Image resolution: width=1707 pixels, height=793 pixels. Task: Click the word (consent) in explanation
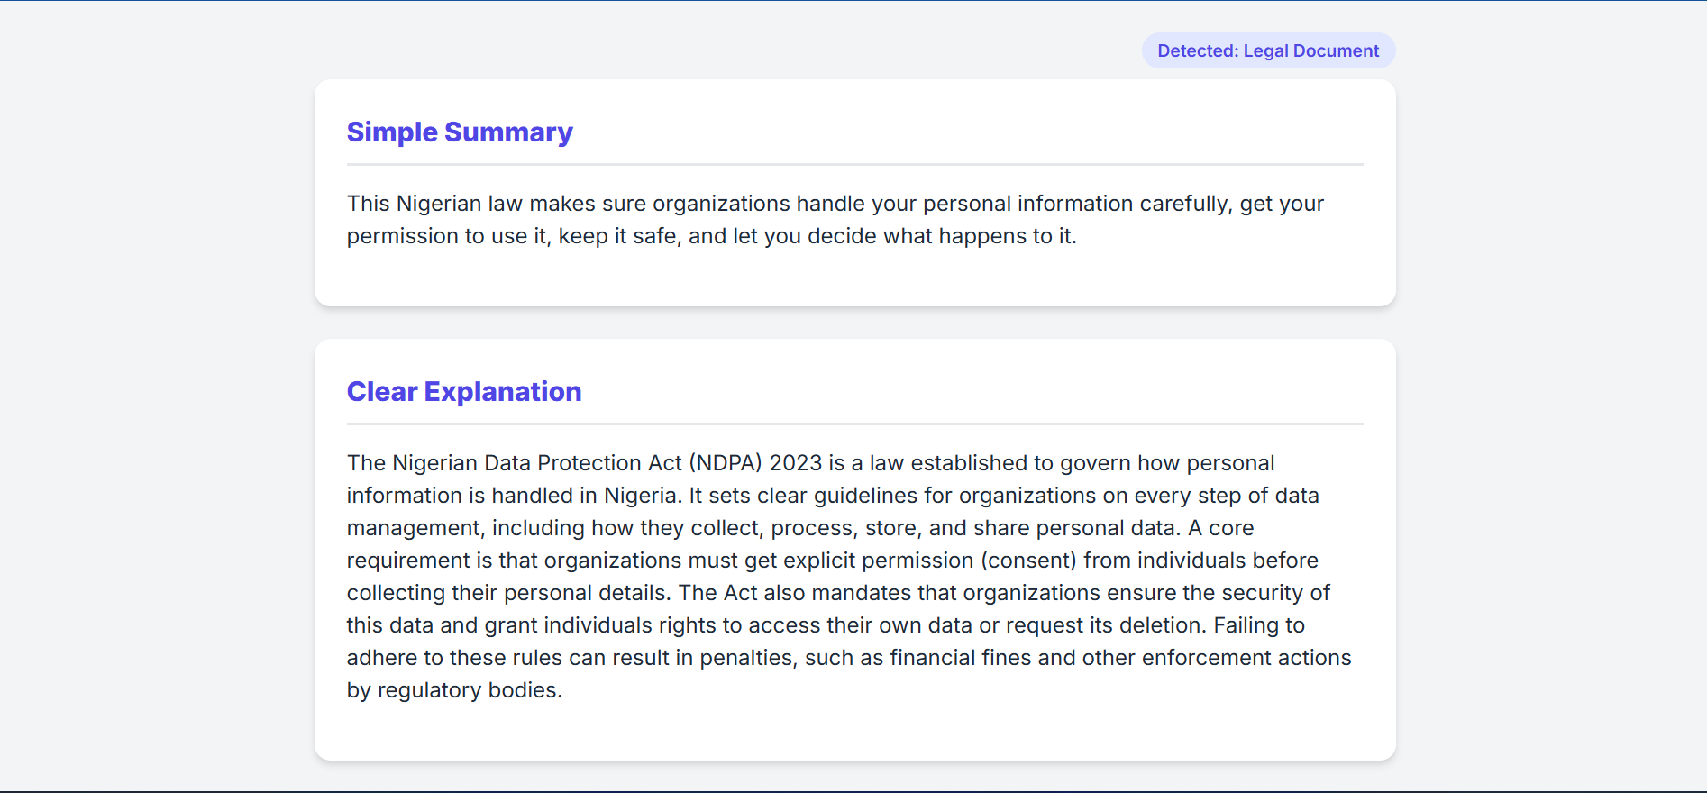pos(1028,561)
